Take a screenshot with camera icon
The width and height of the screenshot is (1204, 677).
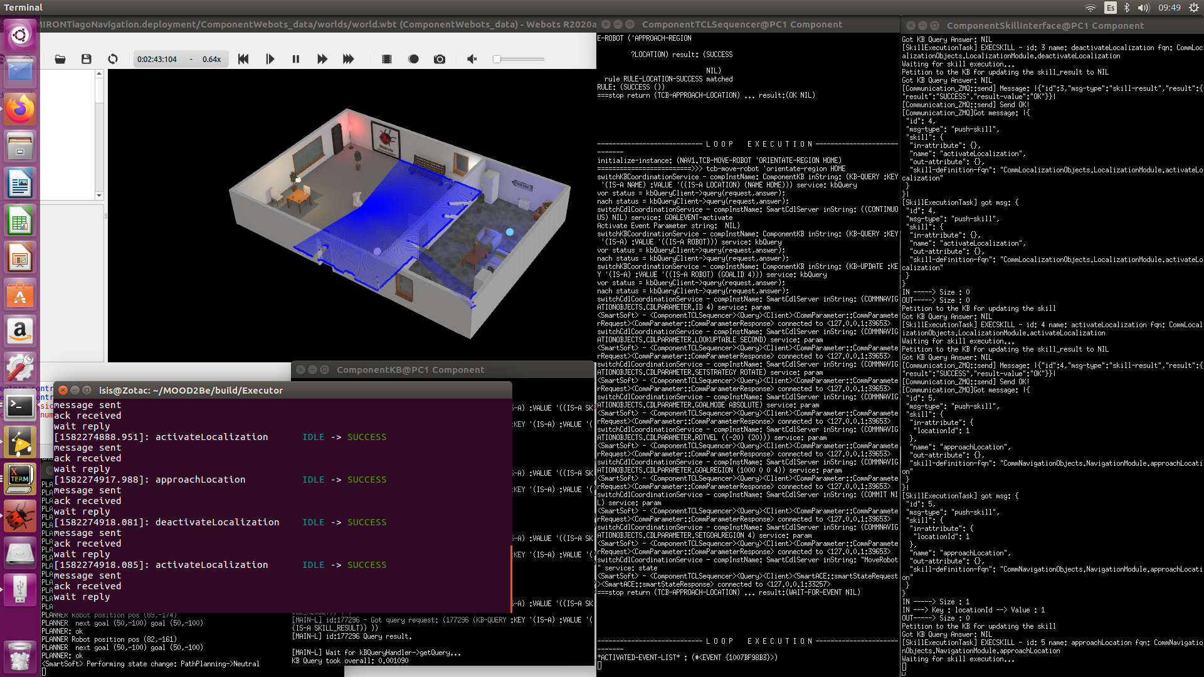pyautogui.click(x=440, y=59)
